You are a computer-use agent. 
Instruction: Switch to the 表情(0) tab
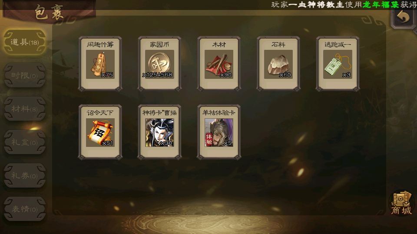(25, 209)
